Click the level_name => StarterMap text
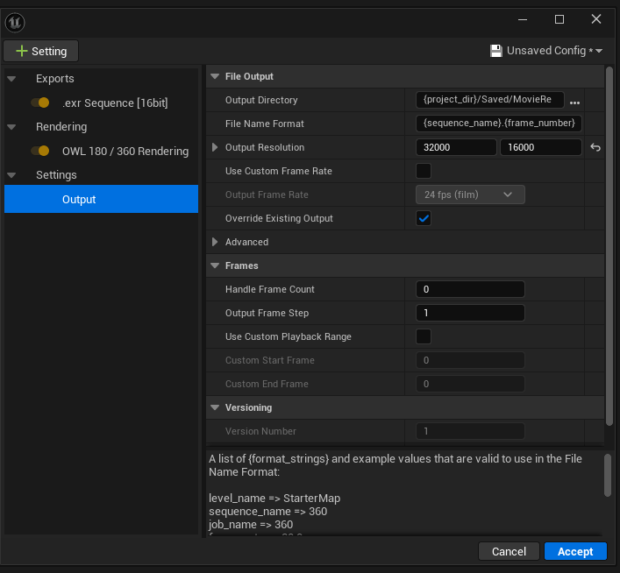The image size is (620, 573). click(274, 499)
